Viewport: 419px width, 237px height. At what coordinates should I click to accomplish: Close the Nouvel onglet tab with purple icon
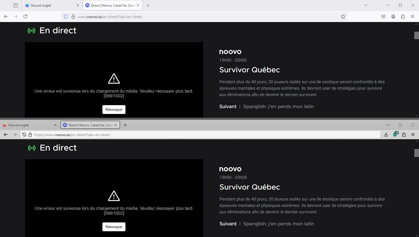click(x=78, y=5)
